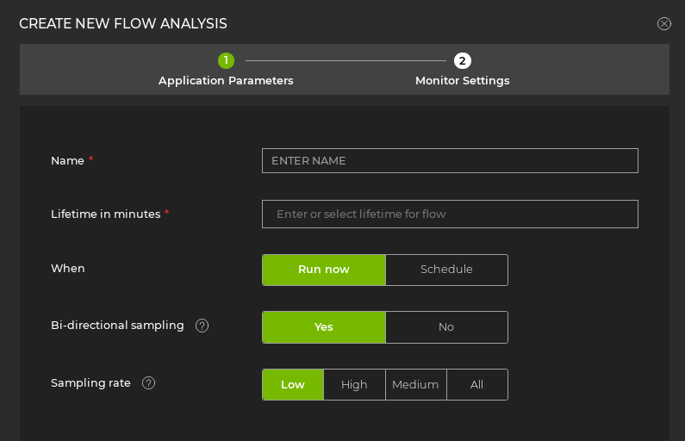Select All sampling rate
The image size is (685, 441).
[x=476, y=385]
